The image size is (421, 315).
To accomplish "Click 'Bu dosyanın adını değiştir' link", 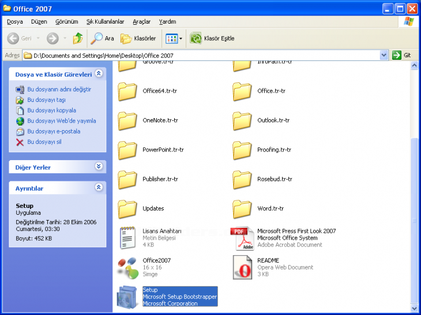I will [59, 89].
